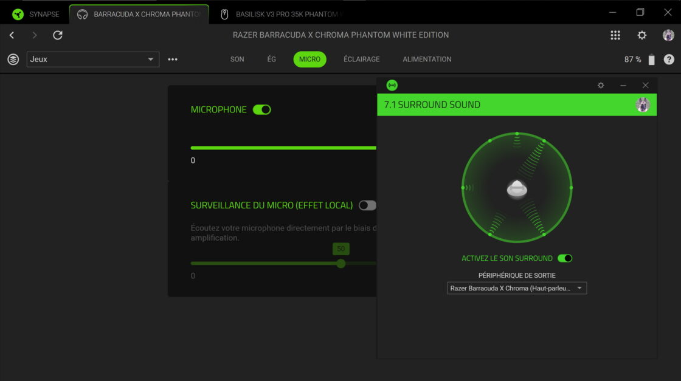681x381 pixels.
Task: Open Périphérique de sortie device dropdown
Action: click(x=517, y=288)
